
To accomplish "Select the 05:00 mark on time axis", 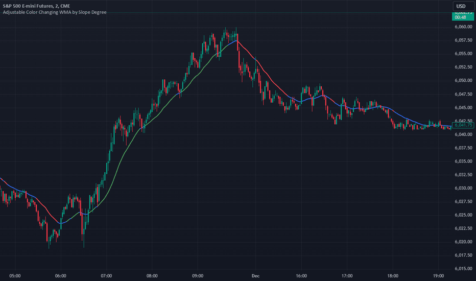I will 15,276.
